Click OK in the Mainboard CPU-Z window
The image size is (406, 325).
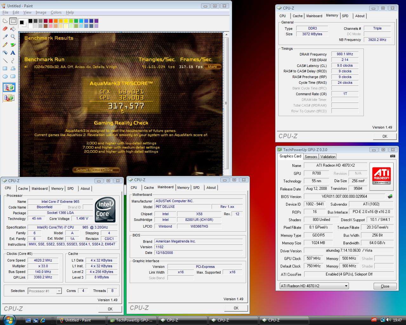coord(236,308)
